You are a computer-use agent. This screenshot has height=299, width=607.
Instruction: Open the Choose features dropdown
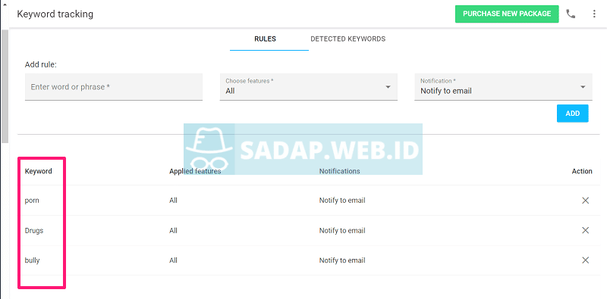coord(309,87)
